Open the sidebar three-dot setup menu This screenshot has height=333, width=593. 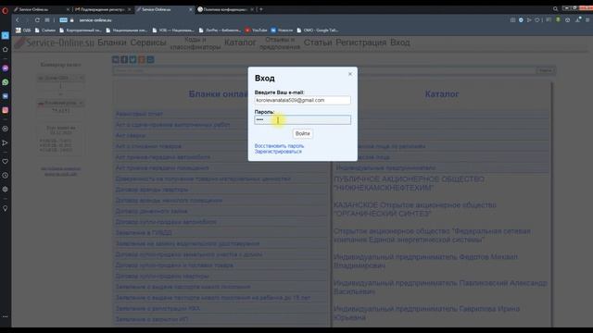coord(6,316)
